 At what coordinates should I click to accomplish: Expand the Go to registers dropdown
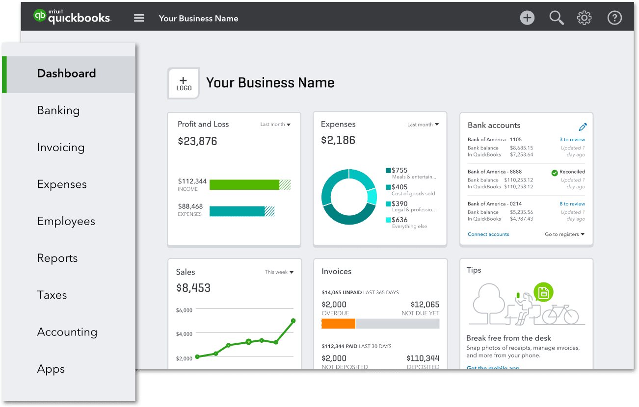click(564, 234)
